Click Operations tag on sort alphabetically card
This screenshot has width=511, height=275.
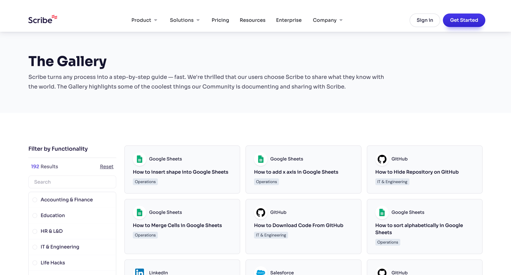[388, 242]
